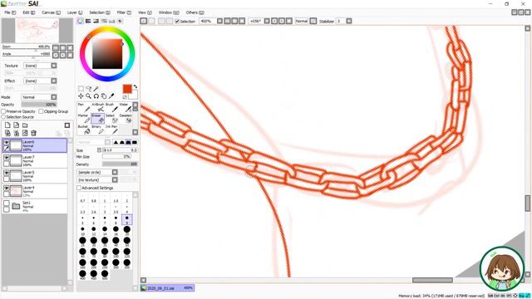
Task: Open the Texture dropdown
Action: coord(53,66)
